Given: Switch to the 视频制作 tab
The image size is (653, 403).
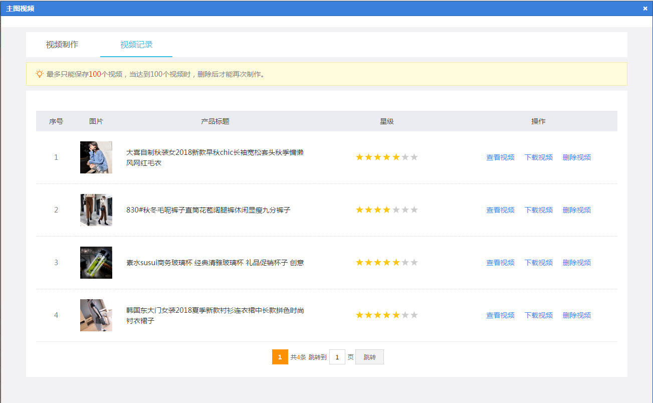Looking at the screenshot, I should [62, 45].
